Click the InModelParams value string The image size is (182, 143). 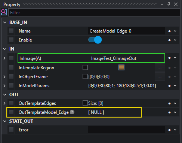pyautogui.click(x=122, y=86)
